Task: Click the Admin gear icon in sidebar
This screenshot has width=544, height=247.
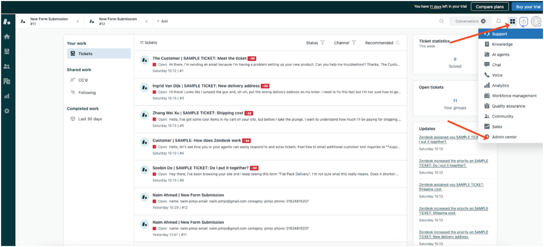Action: tap(7, 111)
